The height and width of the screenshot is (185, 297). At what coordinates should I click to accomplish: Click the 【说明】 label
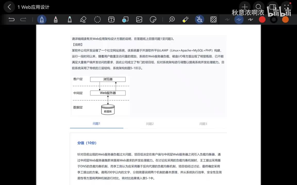(78, 44)
